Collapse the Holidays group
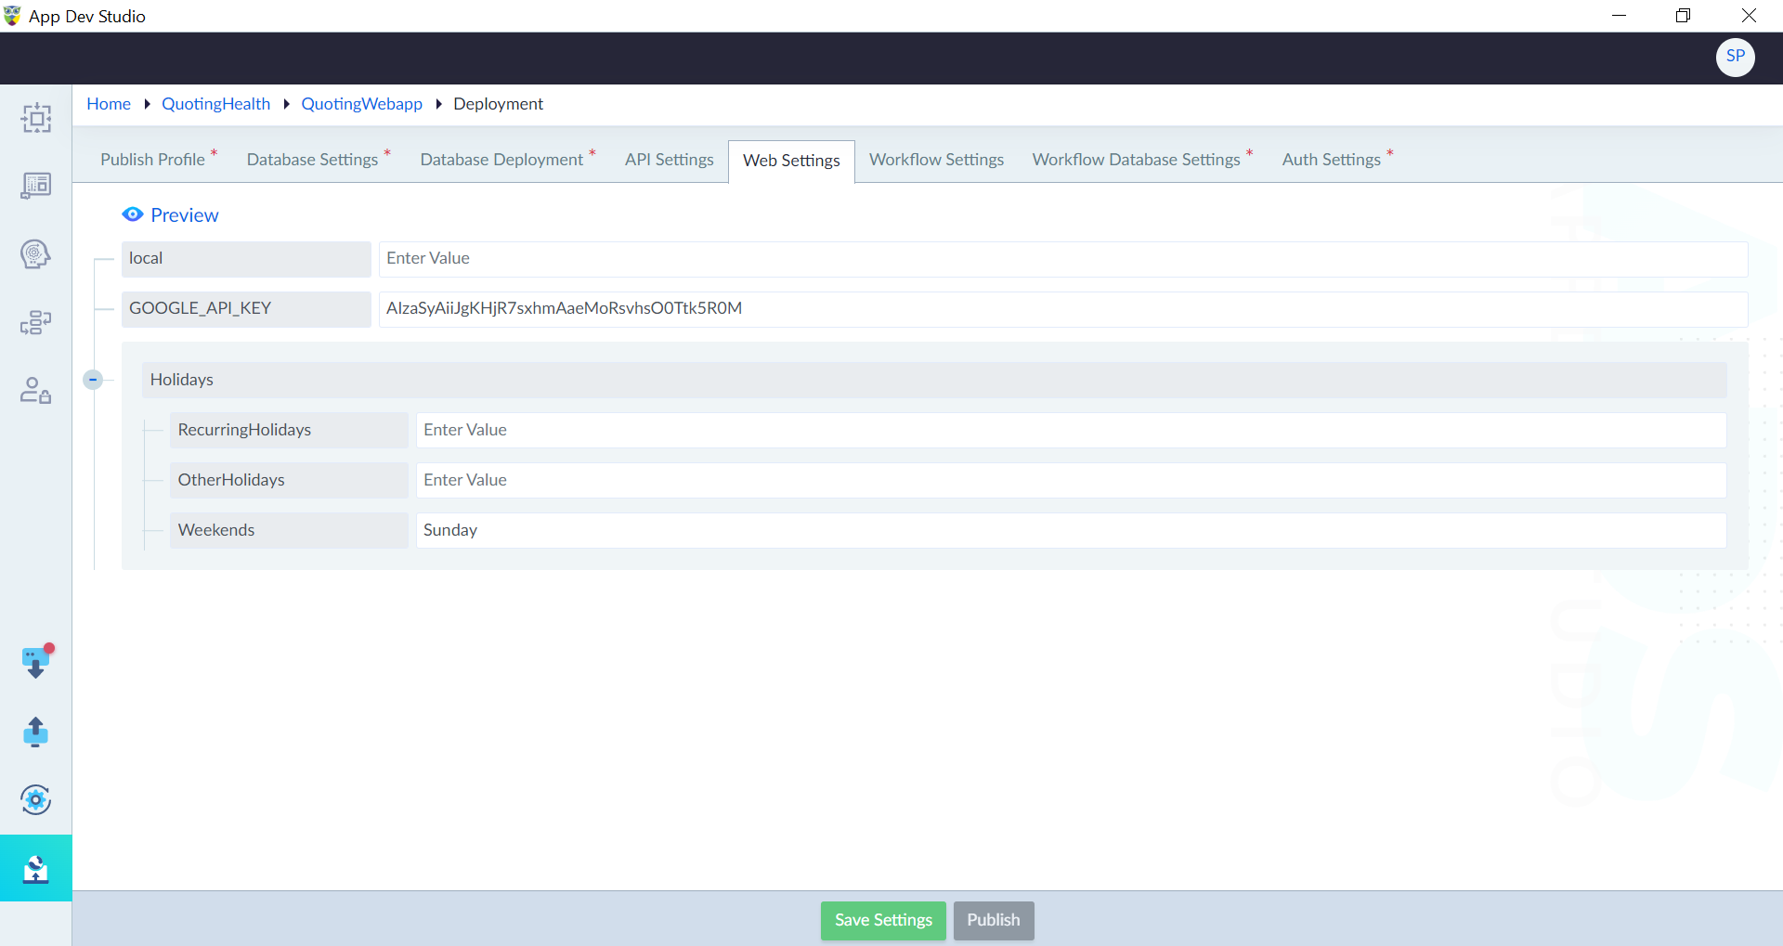1783x946 pixels. (x=93, y=380)
